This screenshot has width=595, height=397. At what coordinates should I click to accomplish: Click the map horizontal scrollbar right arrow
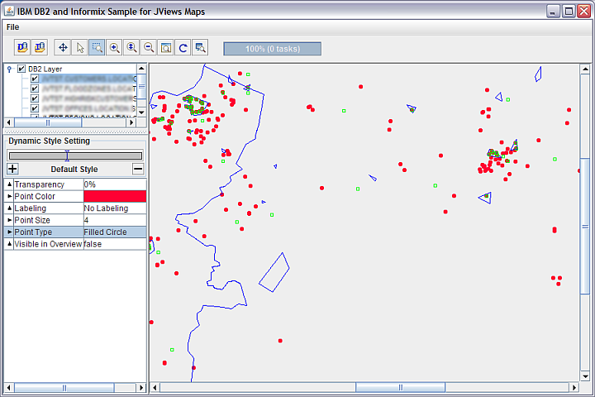(x=574, y=388)
